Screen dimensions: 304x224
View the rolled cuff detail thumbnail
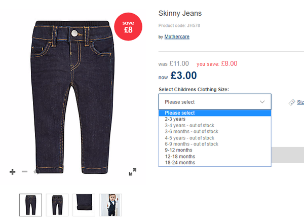[x=84, y=205]
